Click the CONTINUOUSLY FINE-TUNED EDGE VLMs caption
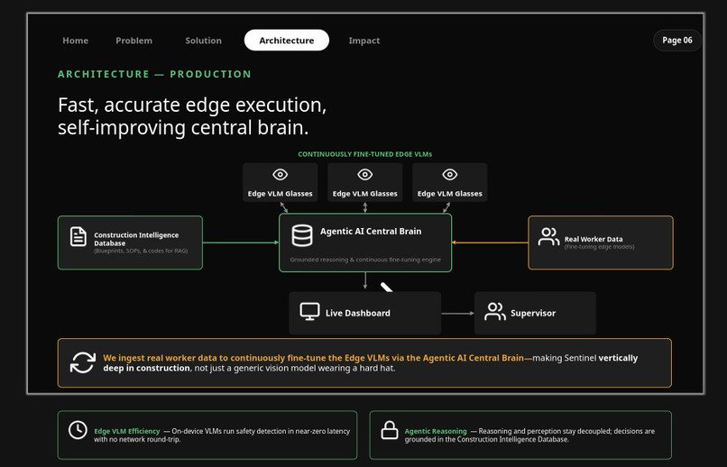 coord(365,154)
